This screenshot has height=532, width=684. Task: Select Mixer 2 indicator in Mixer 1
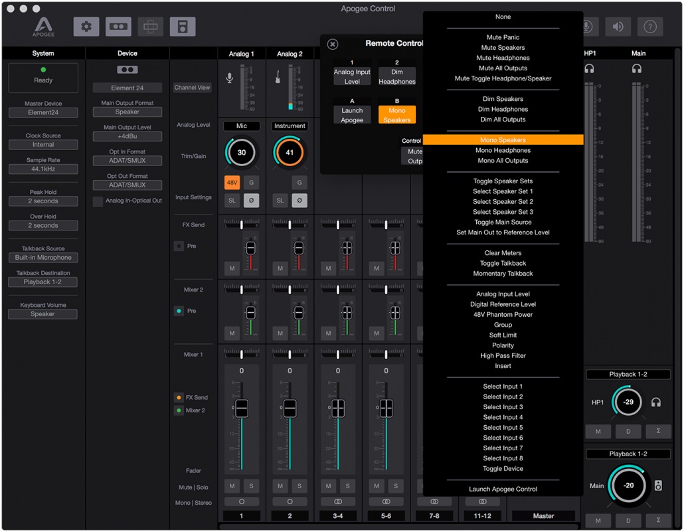click(179, 410)
